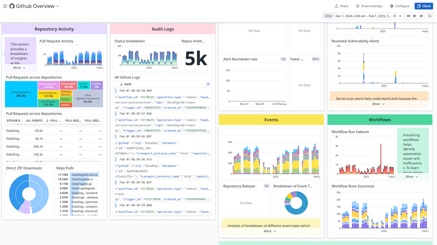
Task: Click the 77.34k teal treemap tile
Action: 84,85
